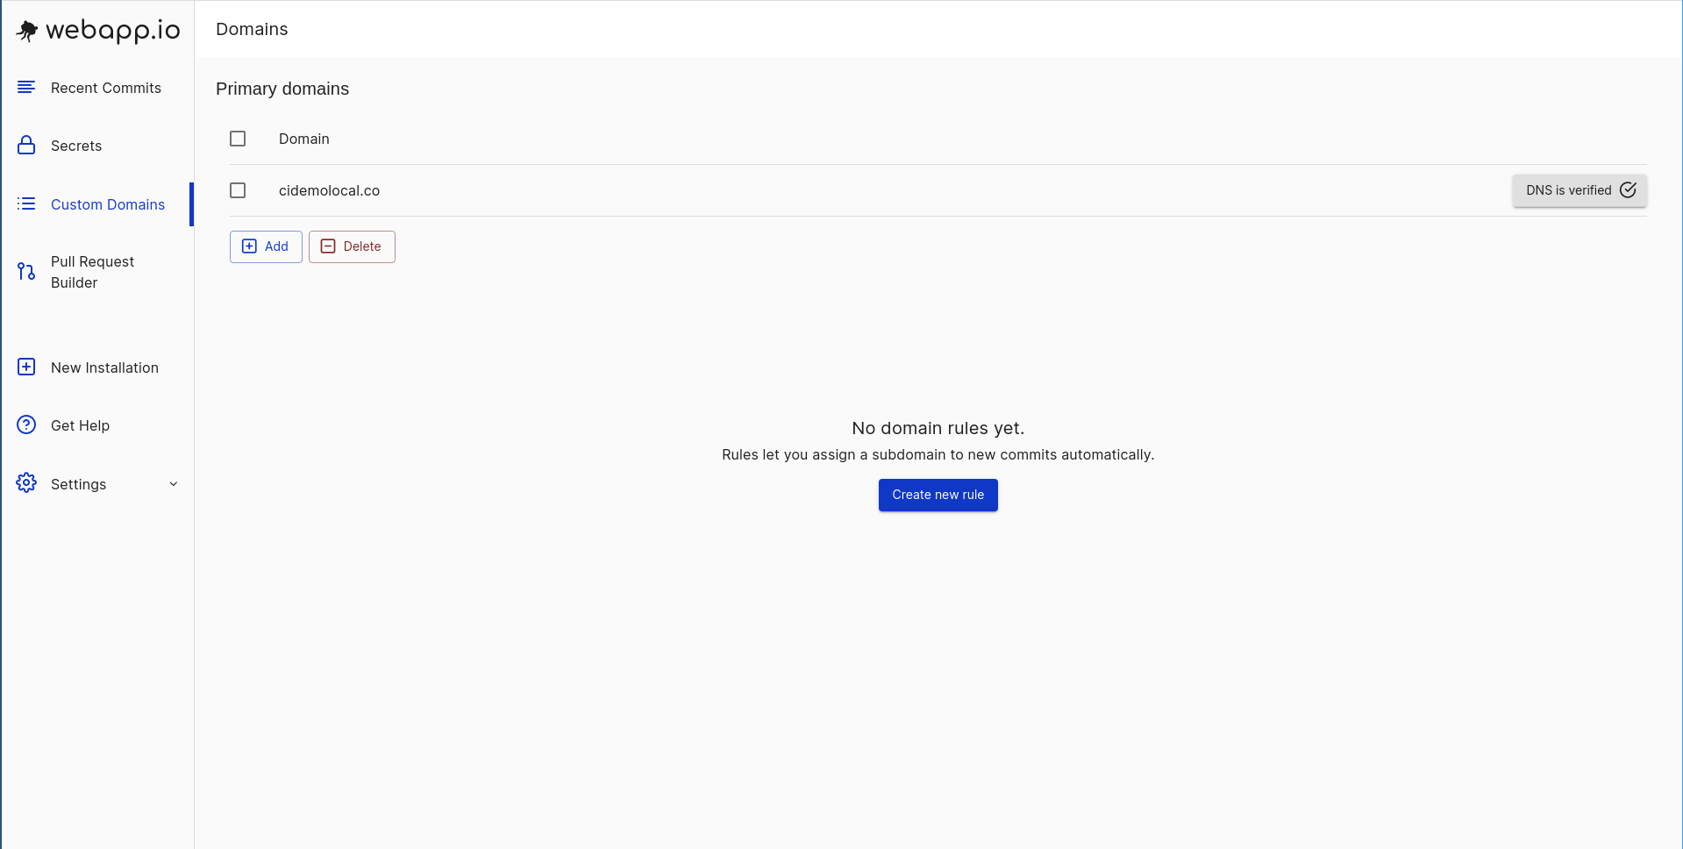1683x849 pixels.
Task: Select Custom Domains in the sidebar
Action: point(108,204)
